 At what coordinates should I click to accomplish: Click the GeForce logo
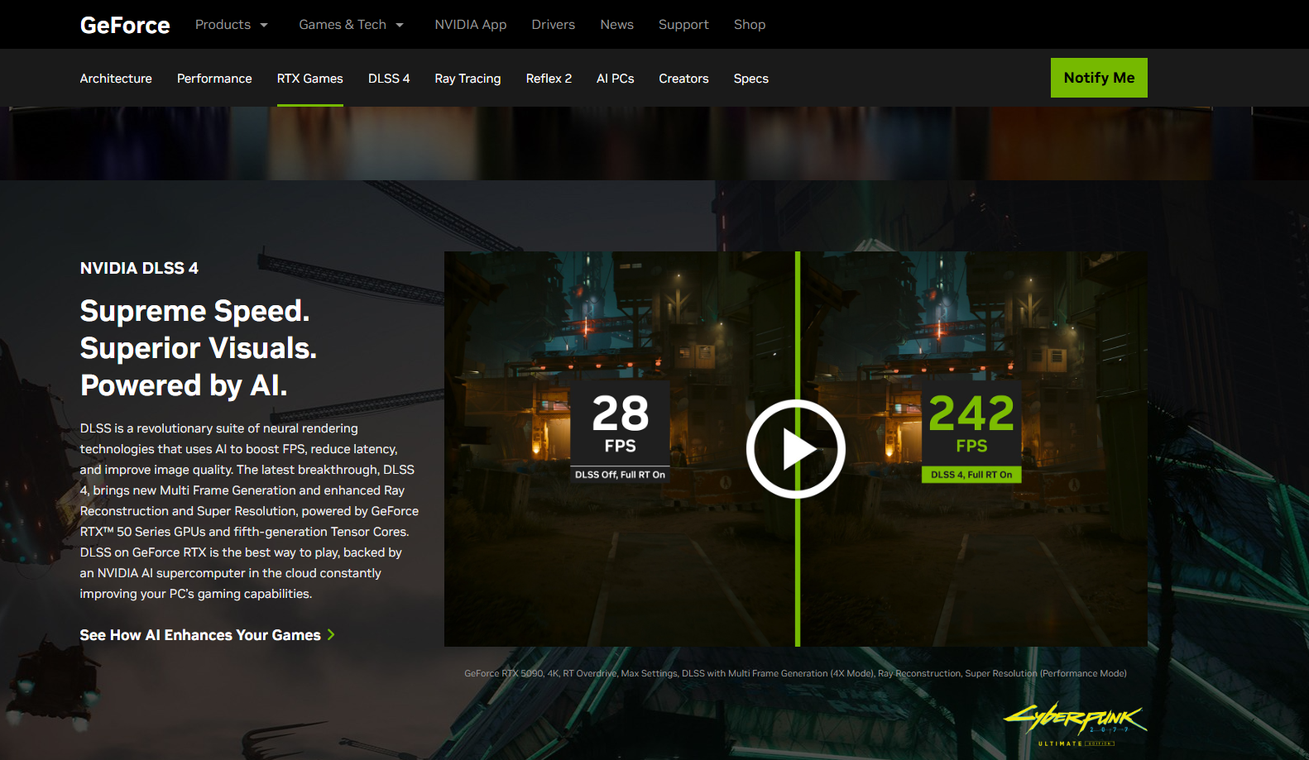pos(125,25)
